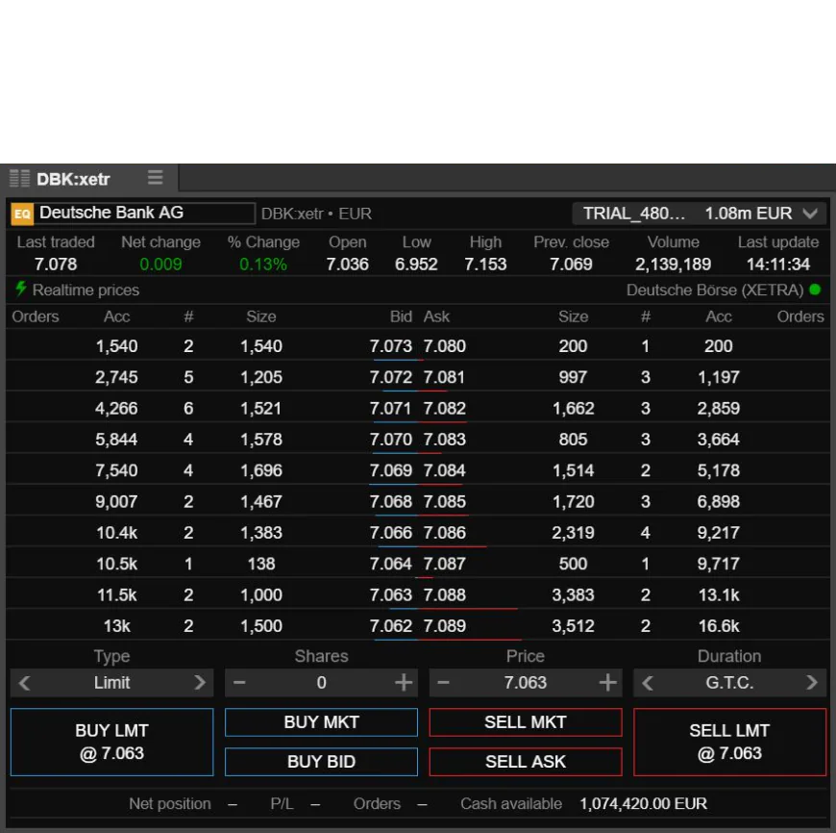Select bid price 7.072

[391, 377]
